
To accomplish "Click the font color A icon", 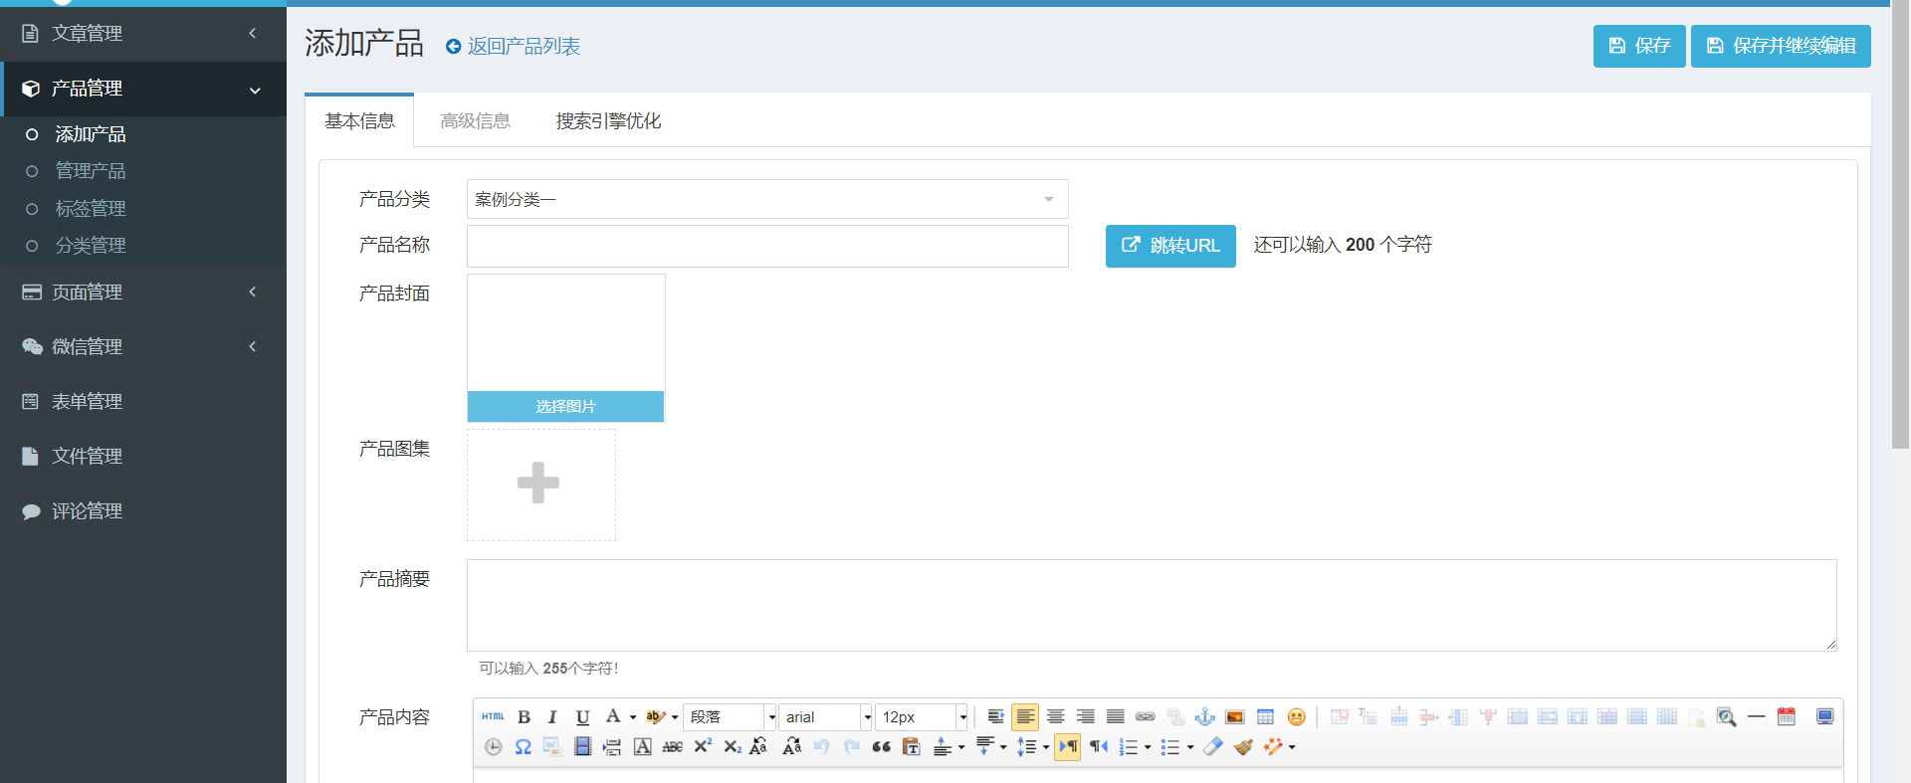I will pos(613,716).
